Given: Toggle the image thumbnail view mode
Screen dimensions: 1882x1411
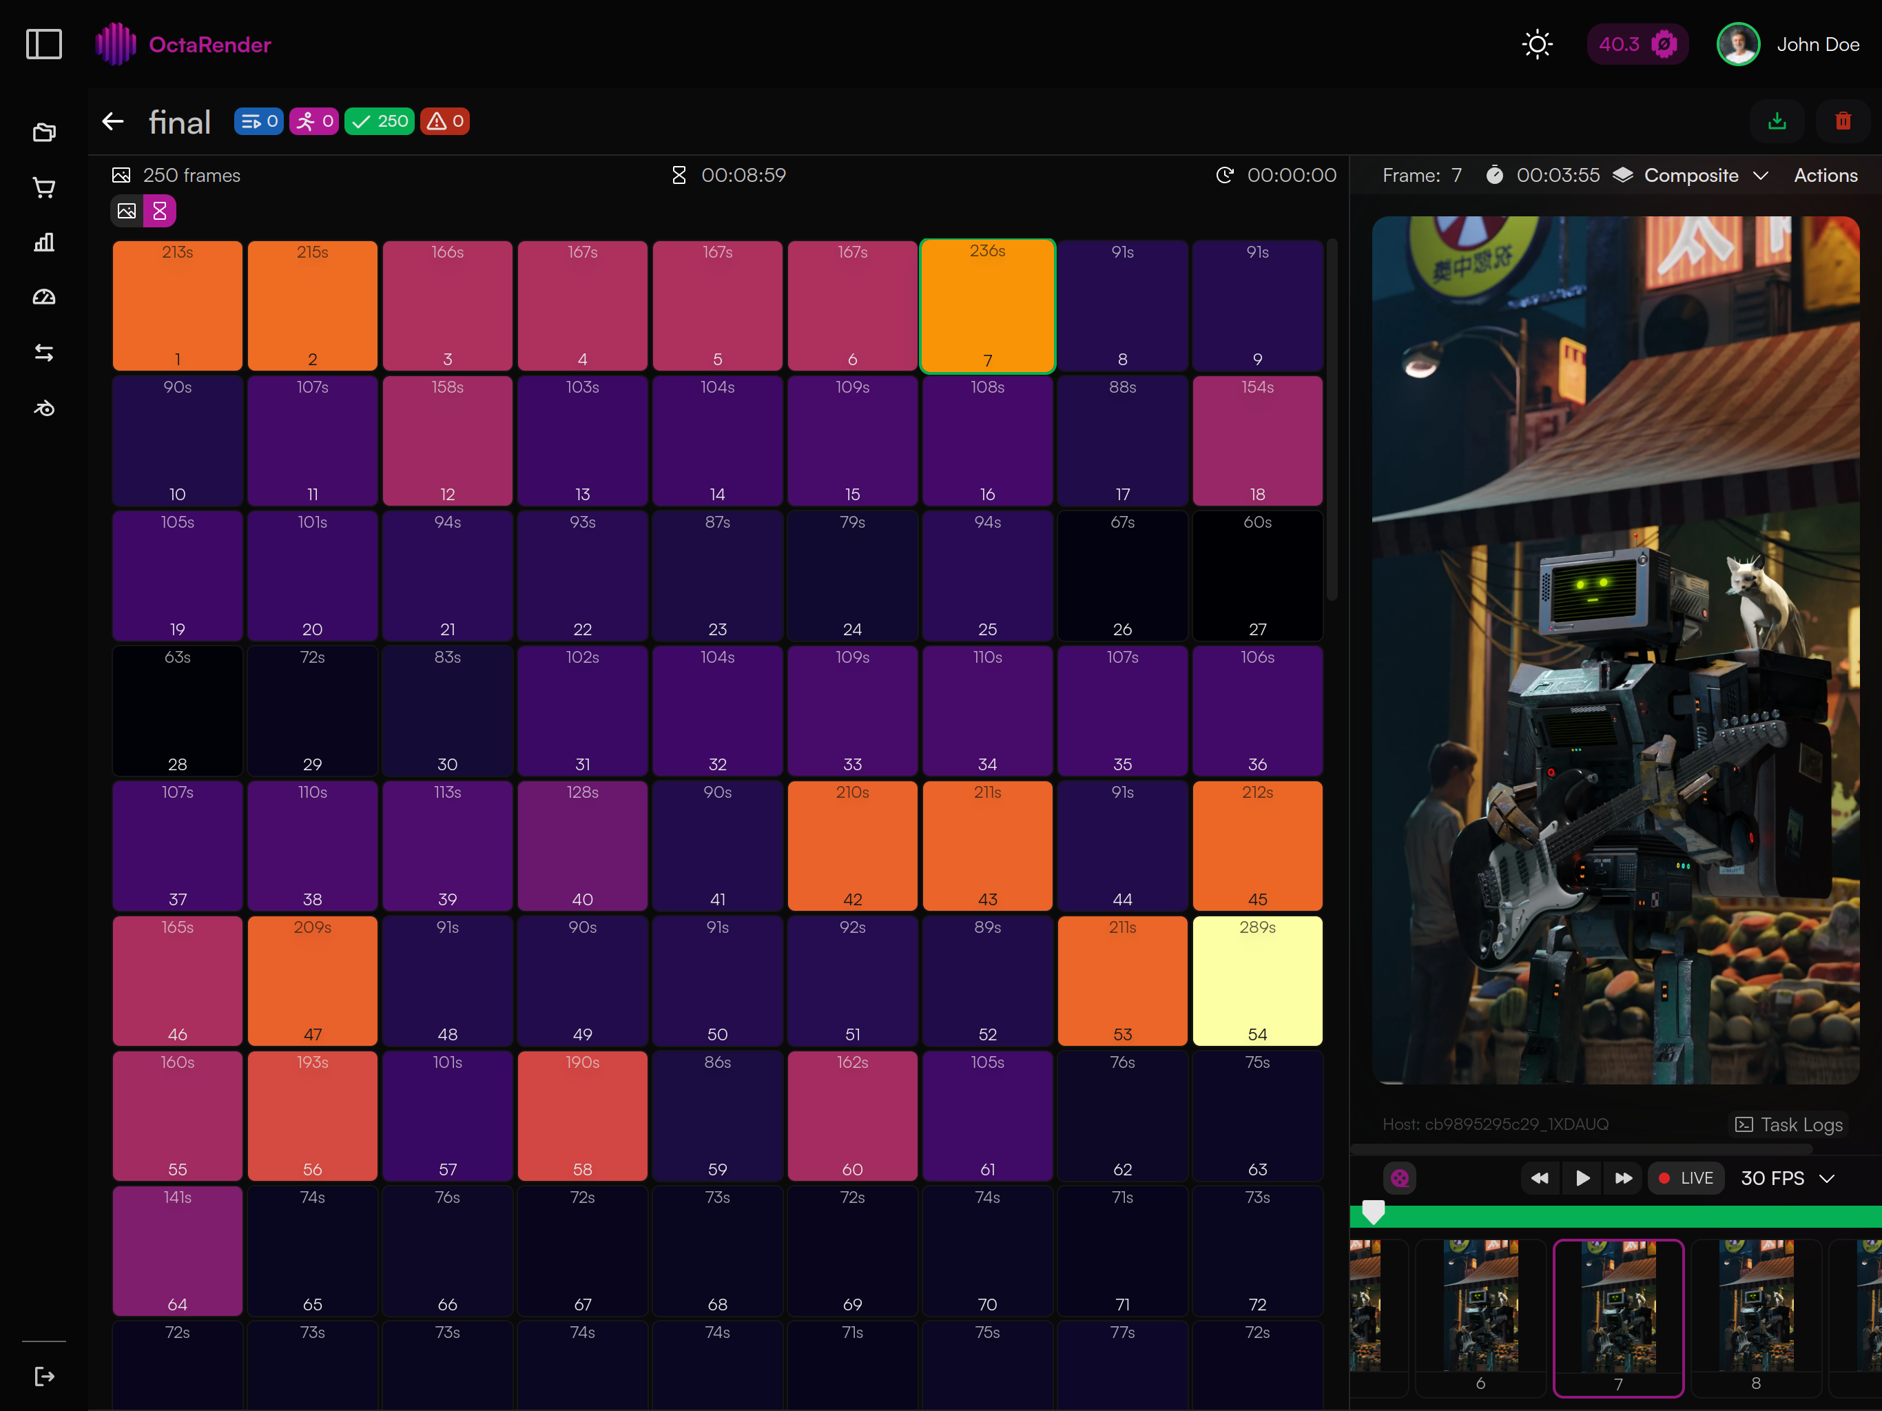Looking at the screenshot, I should 127,211.
